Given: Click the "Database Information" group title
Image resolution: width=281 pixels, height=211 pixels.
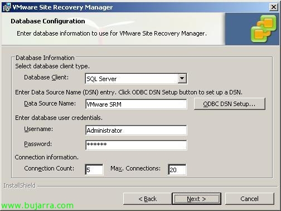Looking at the screenshot, I should (45, 58).
